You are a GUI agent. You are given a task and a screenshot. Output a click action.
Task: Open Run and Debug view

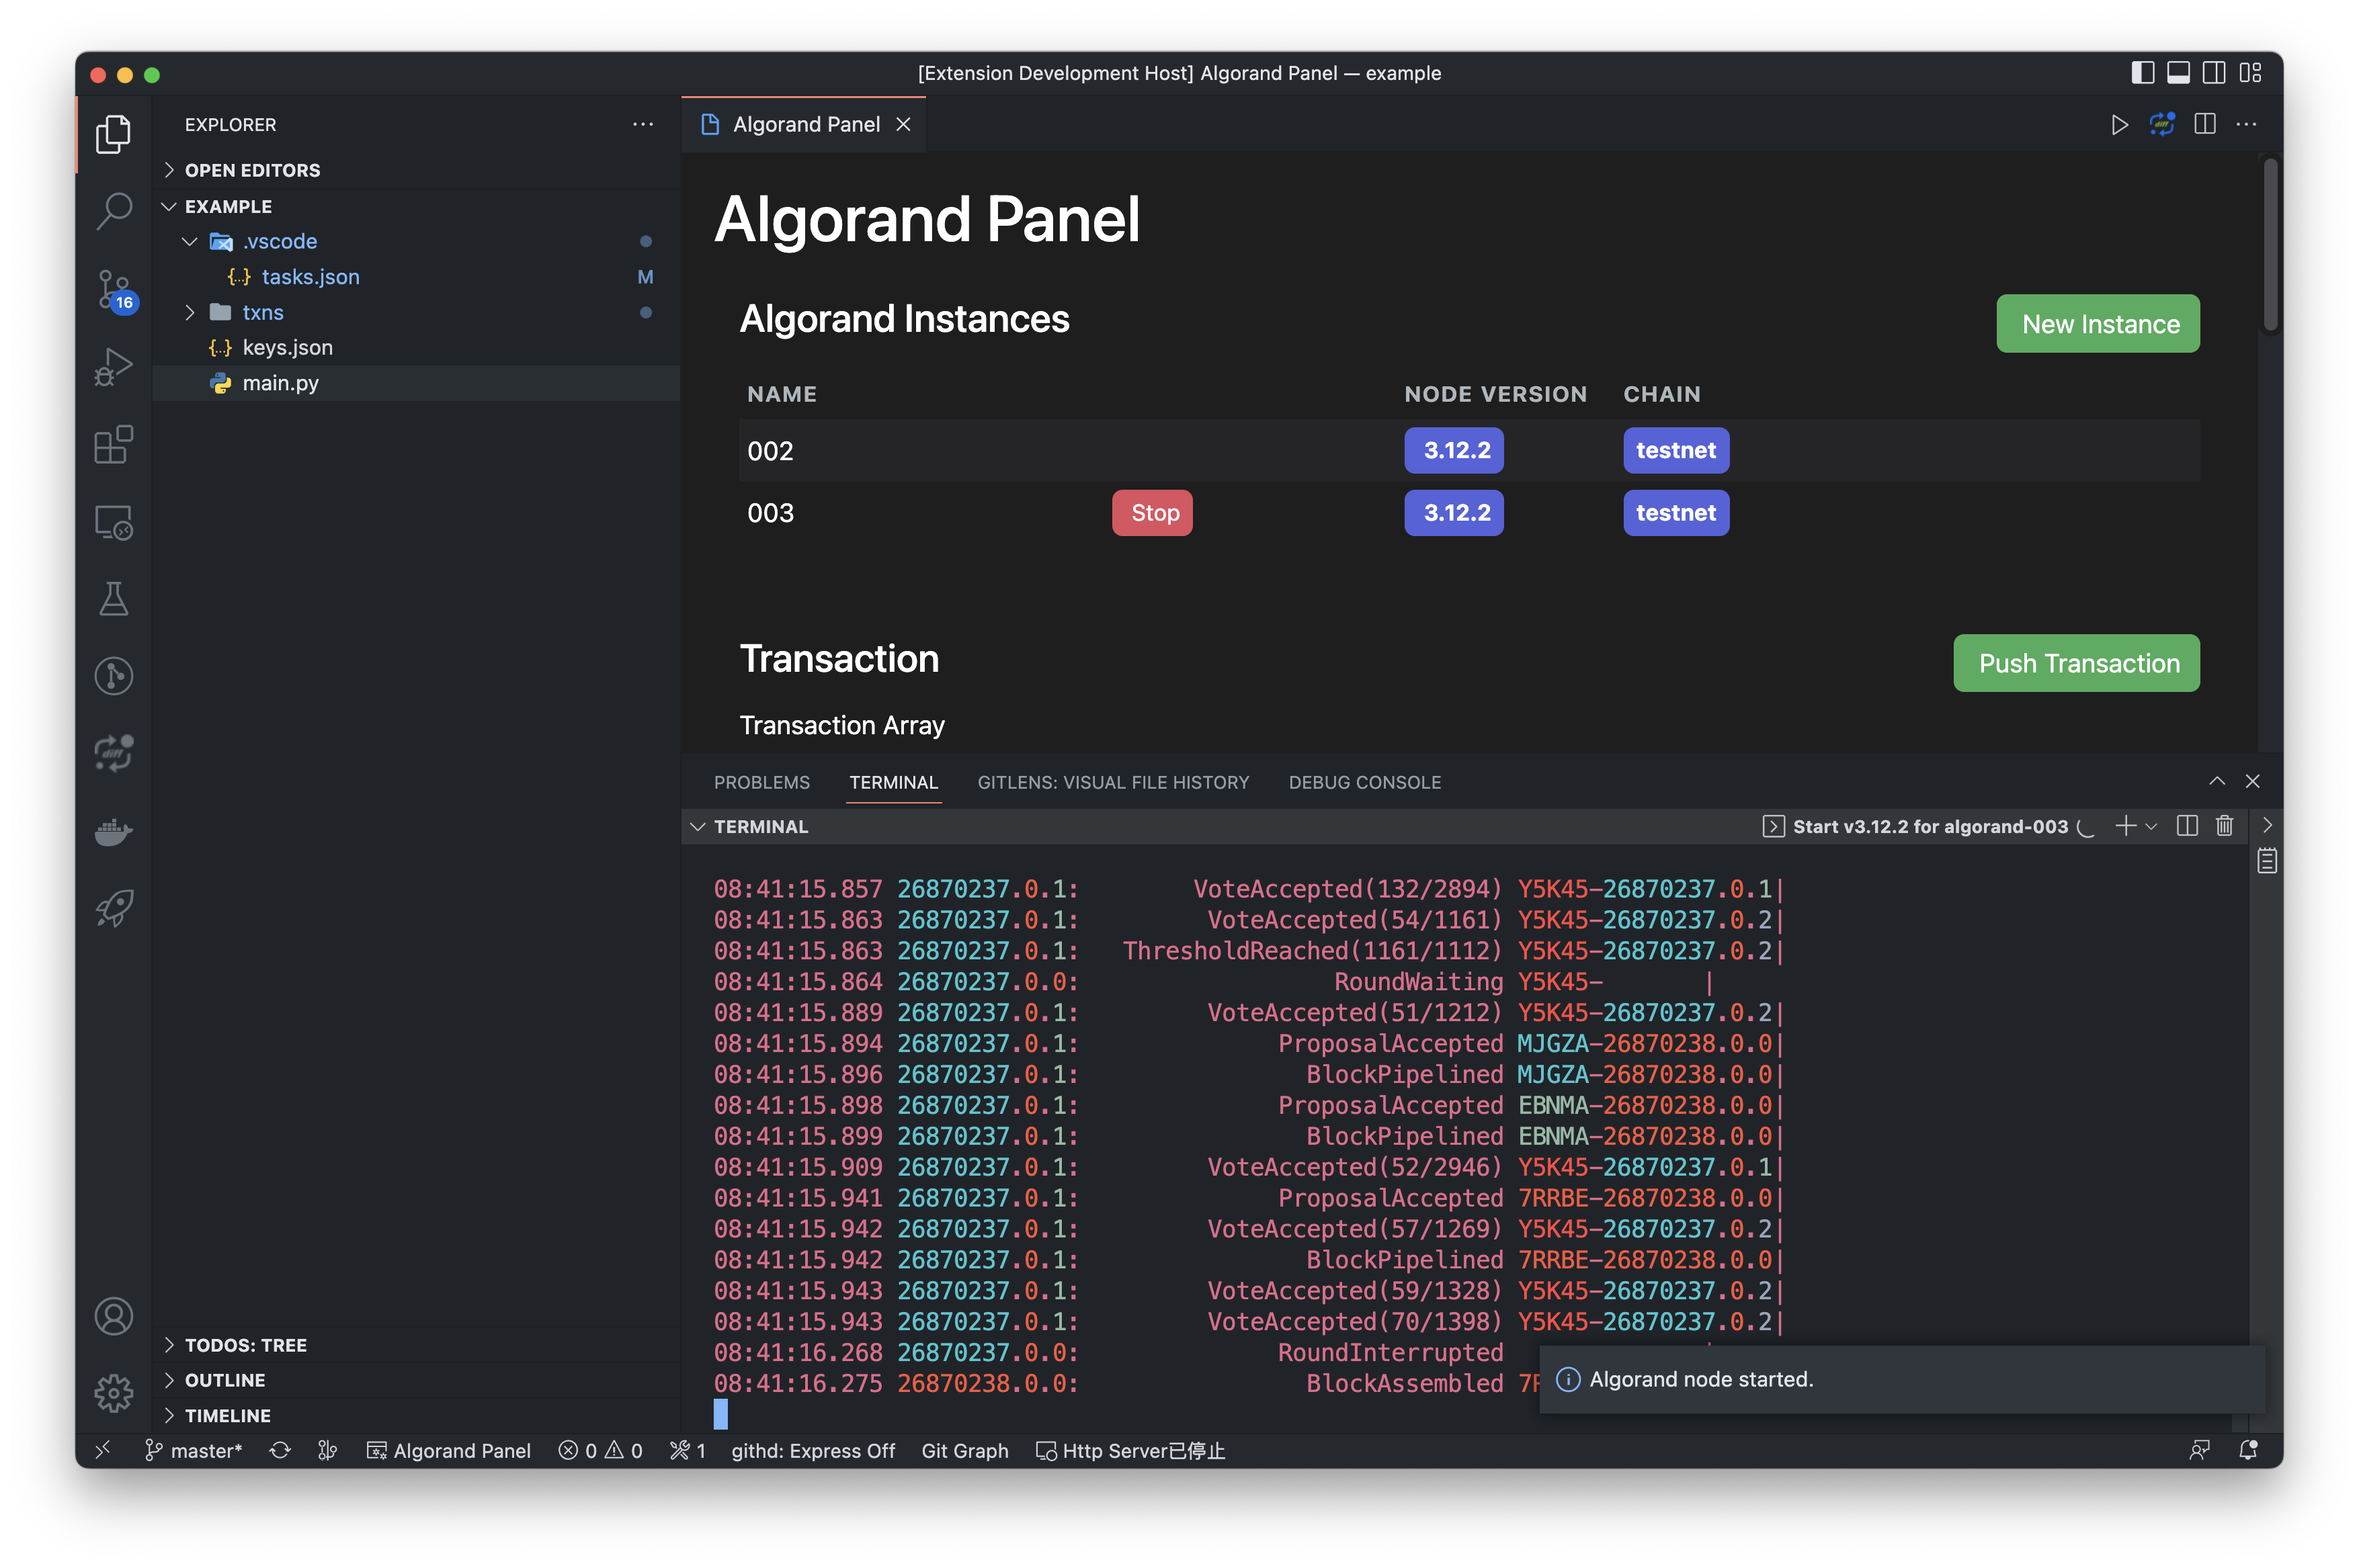pos(113,367)
